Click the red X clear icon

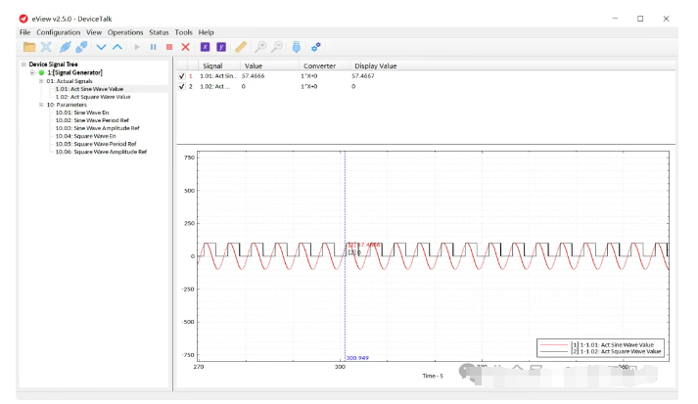(x=186, y=47)
